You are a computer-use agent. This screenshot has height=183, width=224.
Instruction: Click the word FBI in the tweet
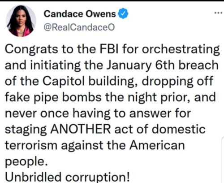(x=109, y=49)
